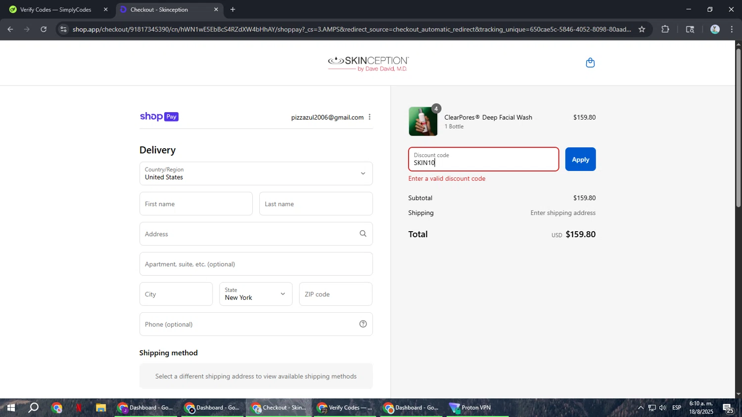Expand the Country/Region dropdown
The image size is (742, 417).
[x=256, y=173]
